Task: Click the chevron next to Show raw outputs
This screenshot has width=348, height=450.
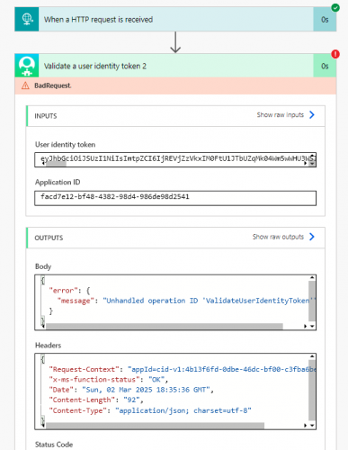Action: point(312,237)
